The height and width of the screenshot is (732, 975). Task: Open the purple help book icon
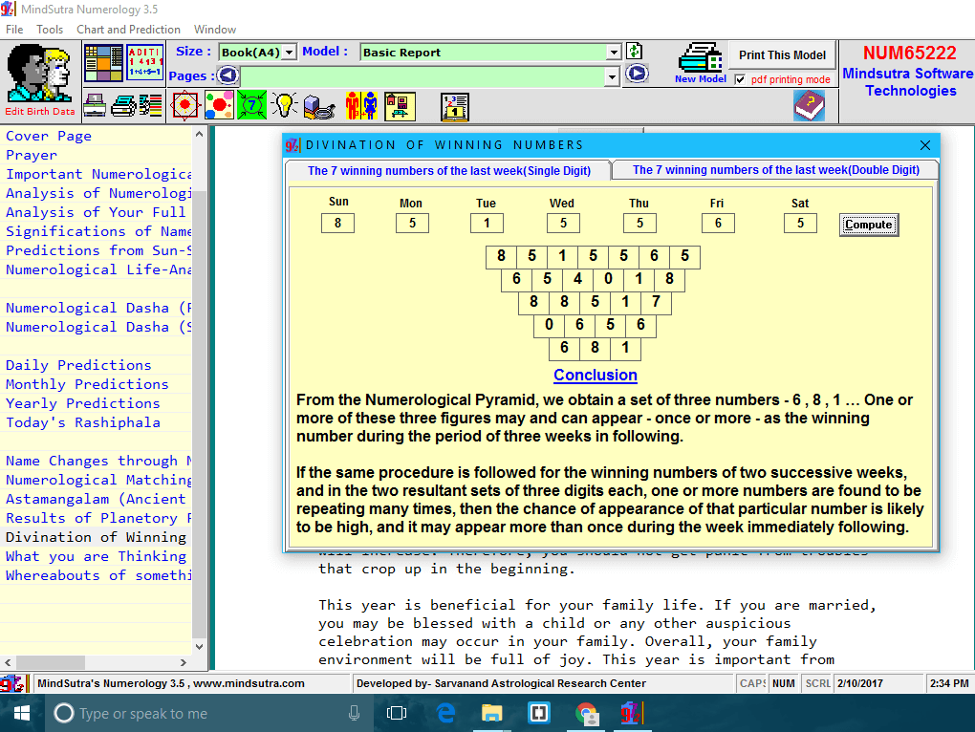(809, 105)
